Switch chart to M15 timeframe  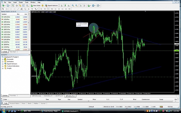pyautogui.click(x=48, y=9)
